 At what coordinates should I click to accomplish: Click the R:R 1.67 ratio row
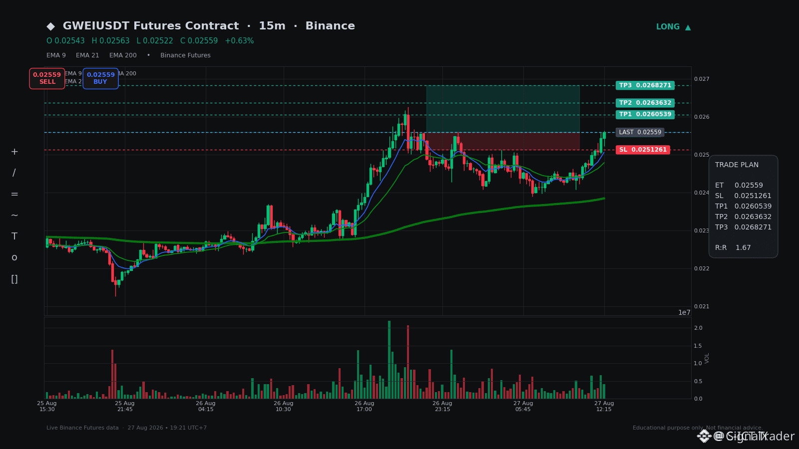click(733, 248)
